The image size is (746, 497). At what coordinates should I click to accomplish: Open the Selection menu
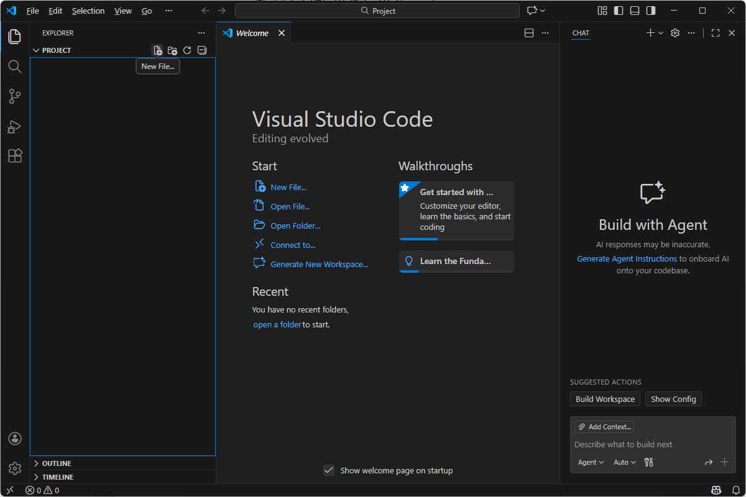(x=88, y=11)
